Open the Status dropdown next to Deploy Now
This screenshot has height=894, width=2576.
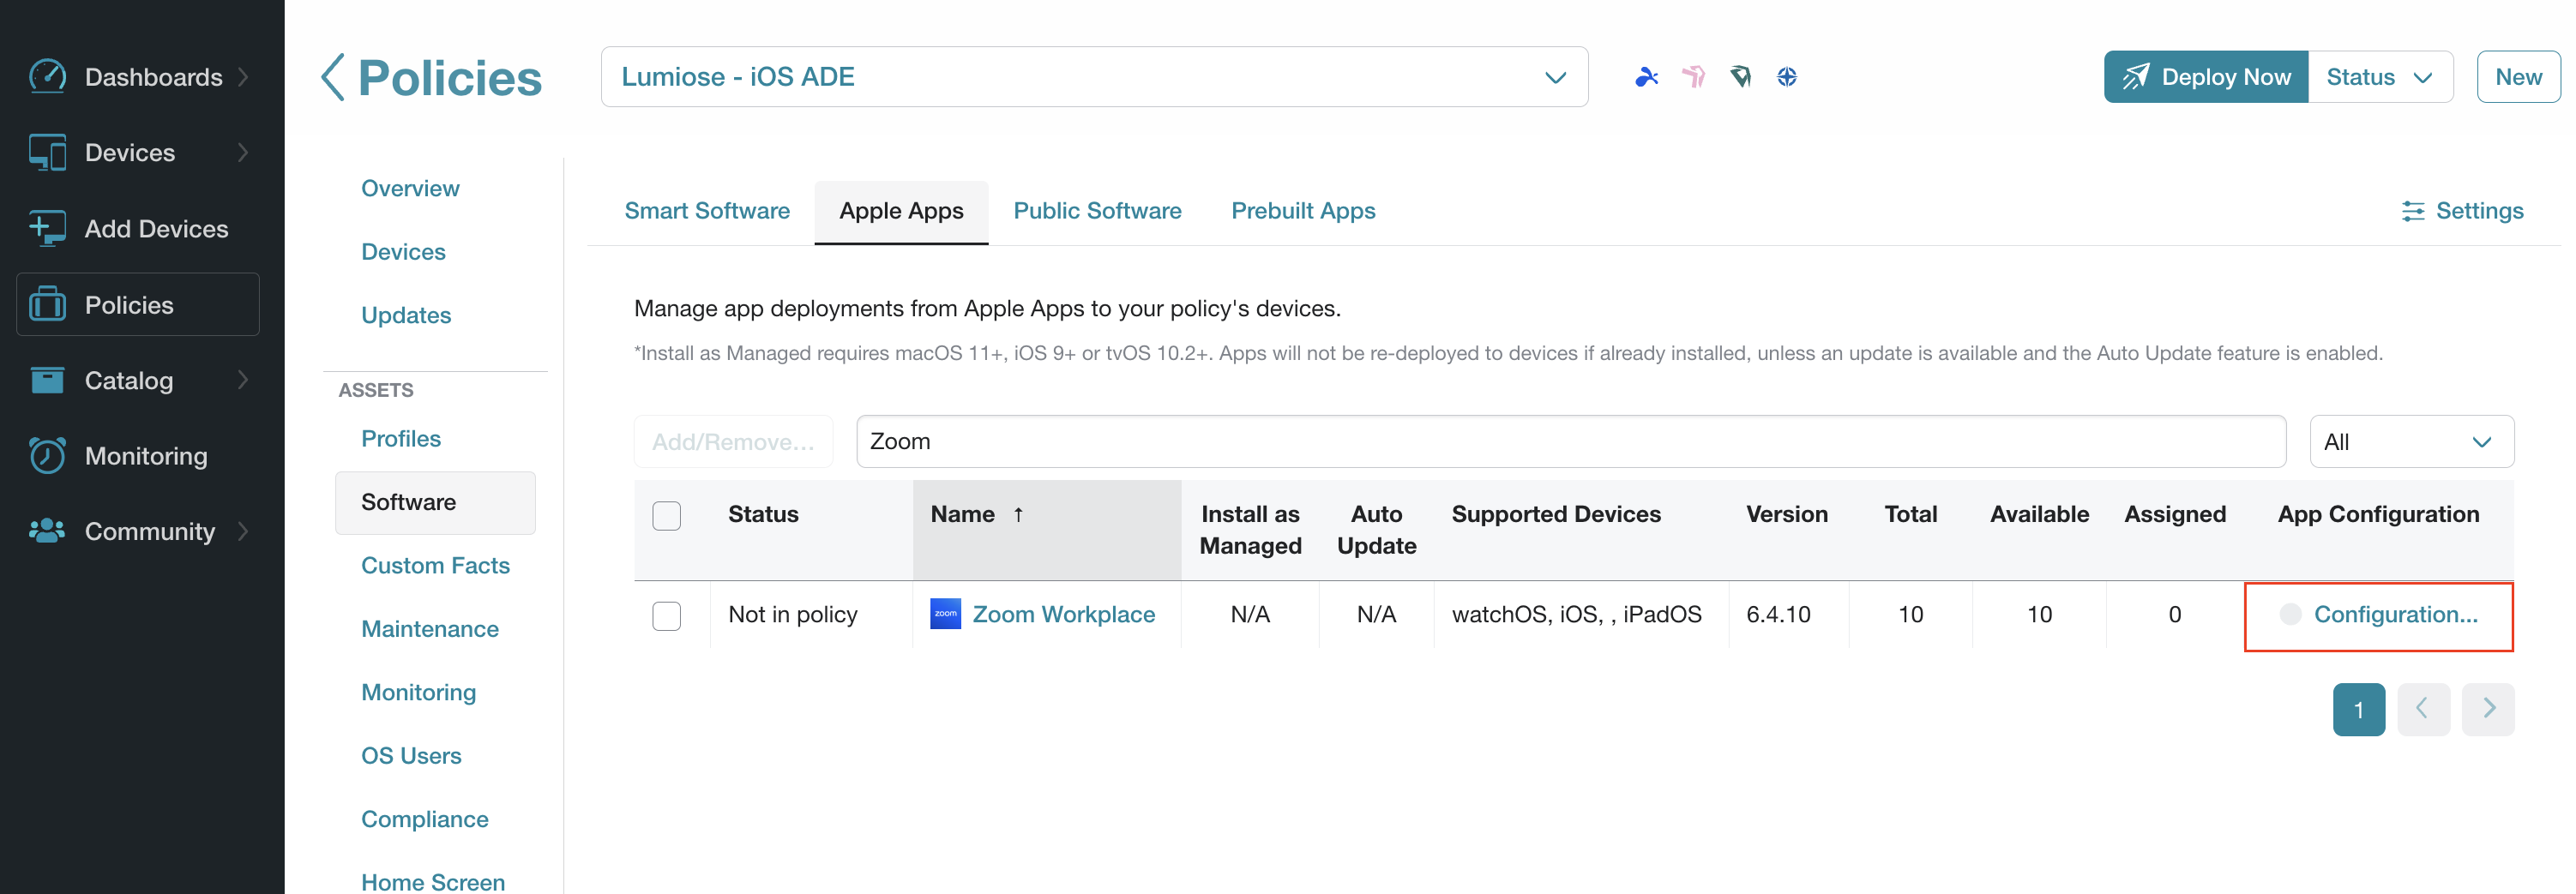[x=2379, y=77]
